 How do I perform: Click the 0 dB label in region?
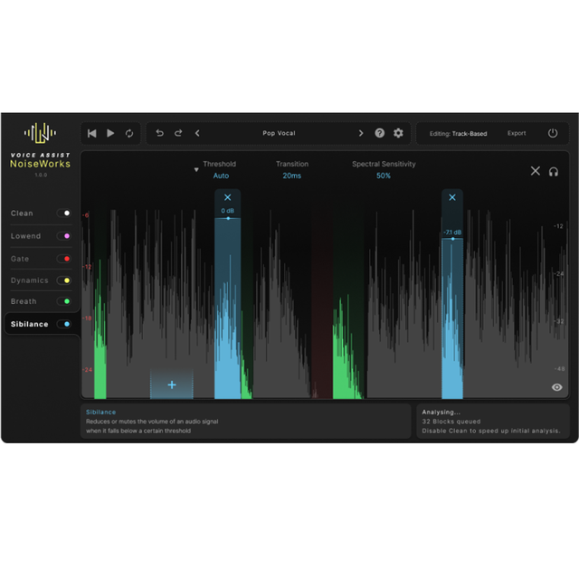227,211
